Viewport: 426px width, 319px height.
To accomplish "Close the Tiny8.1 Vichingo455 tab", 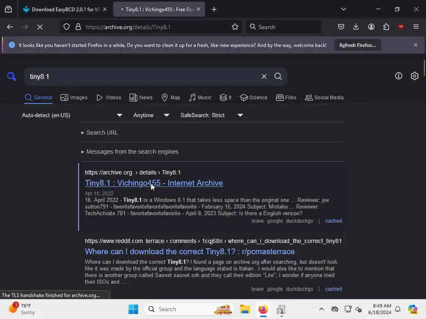I will (198, 10).
